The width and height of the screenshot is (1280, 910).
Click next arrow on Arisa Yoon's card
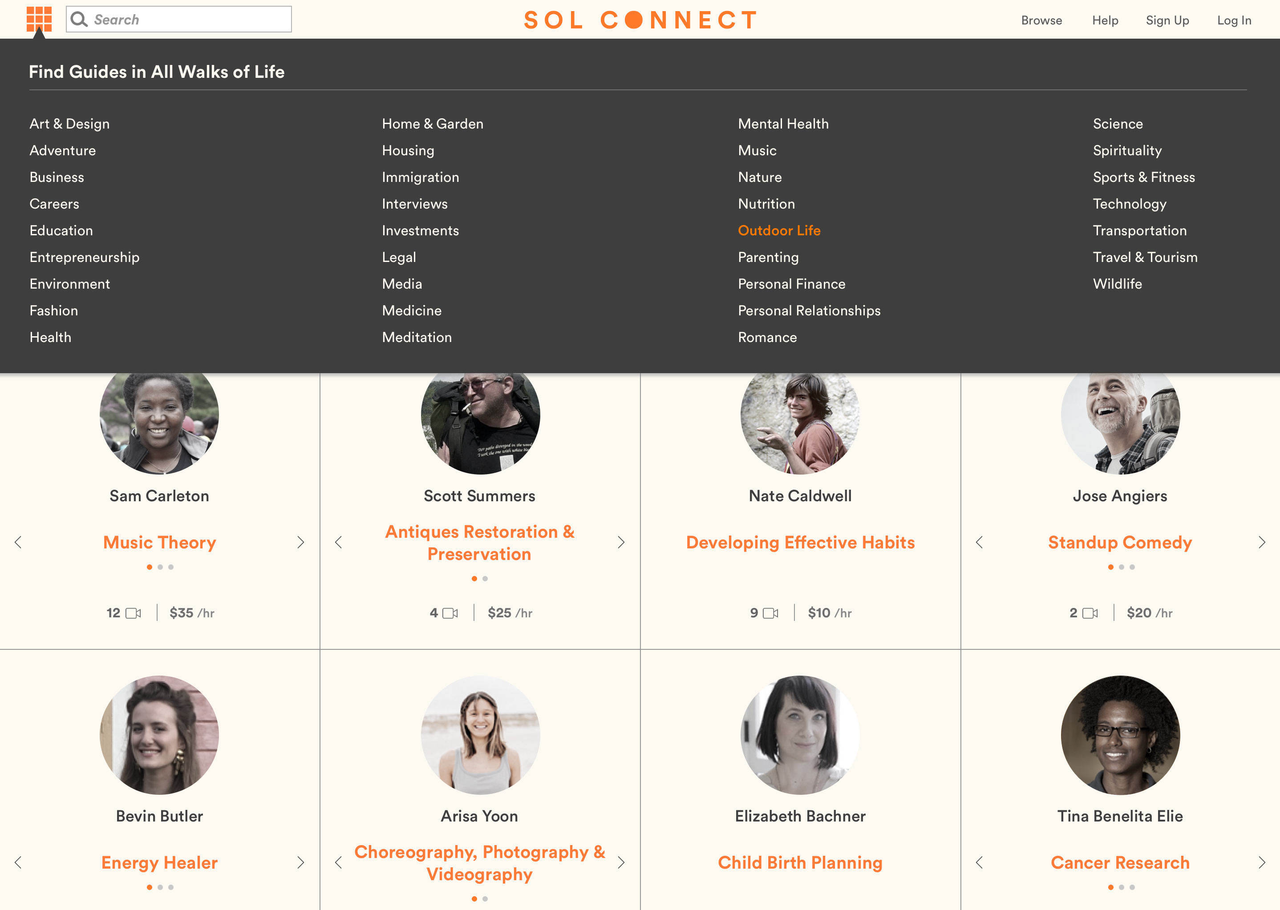pyautogui.click(x=621, y=862)
